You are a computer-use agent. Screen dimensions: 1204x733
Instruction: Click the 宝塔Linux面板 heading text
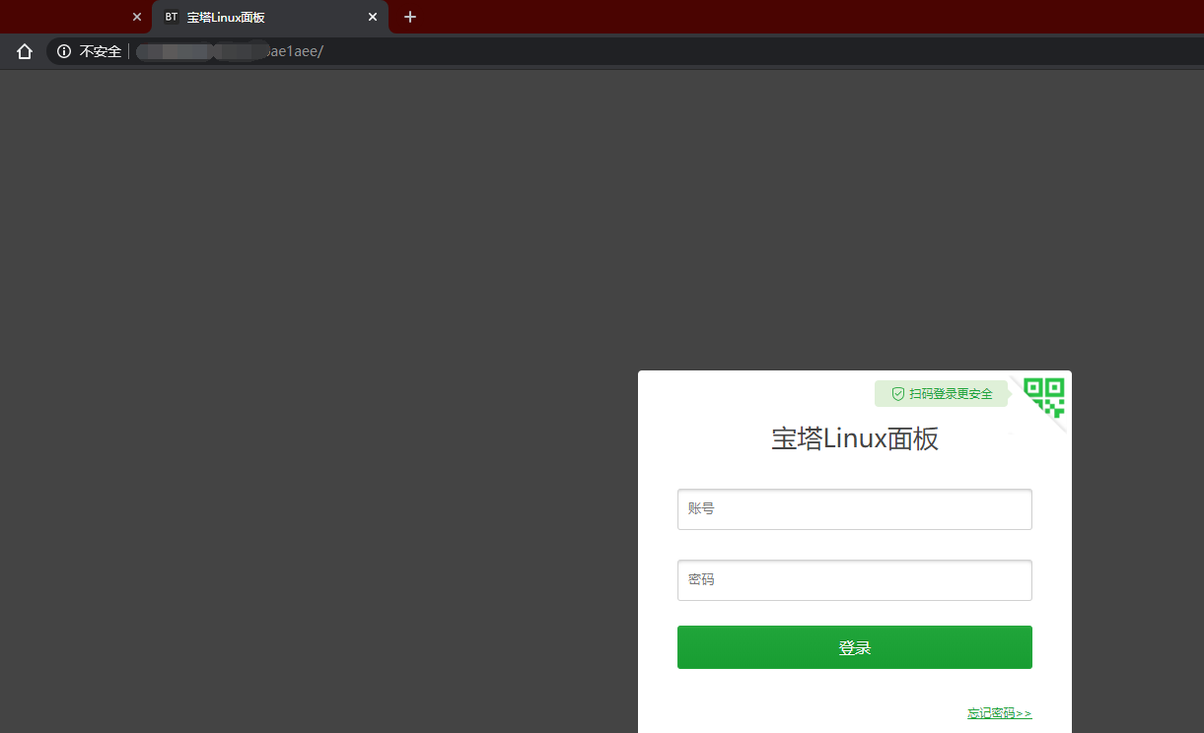(x=855, y=439)
